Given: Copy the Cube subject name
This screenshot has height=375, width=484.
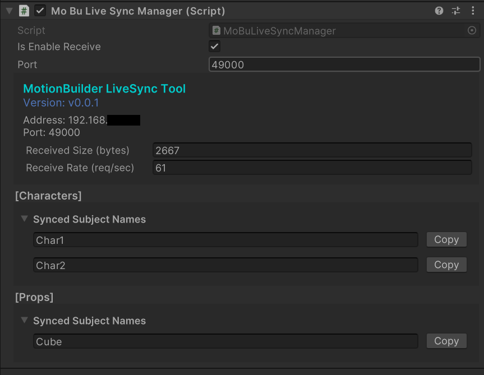Looking at the screenshot, I should click(446, 341).
